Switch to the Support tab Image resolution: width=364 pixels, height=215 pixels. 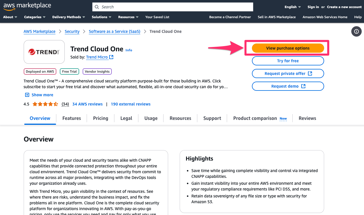tap(212, 118)
